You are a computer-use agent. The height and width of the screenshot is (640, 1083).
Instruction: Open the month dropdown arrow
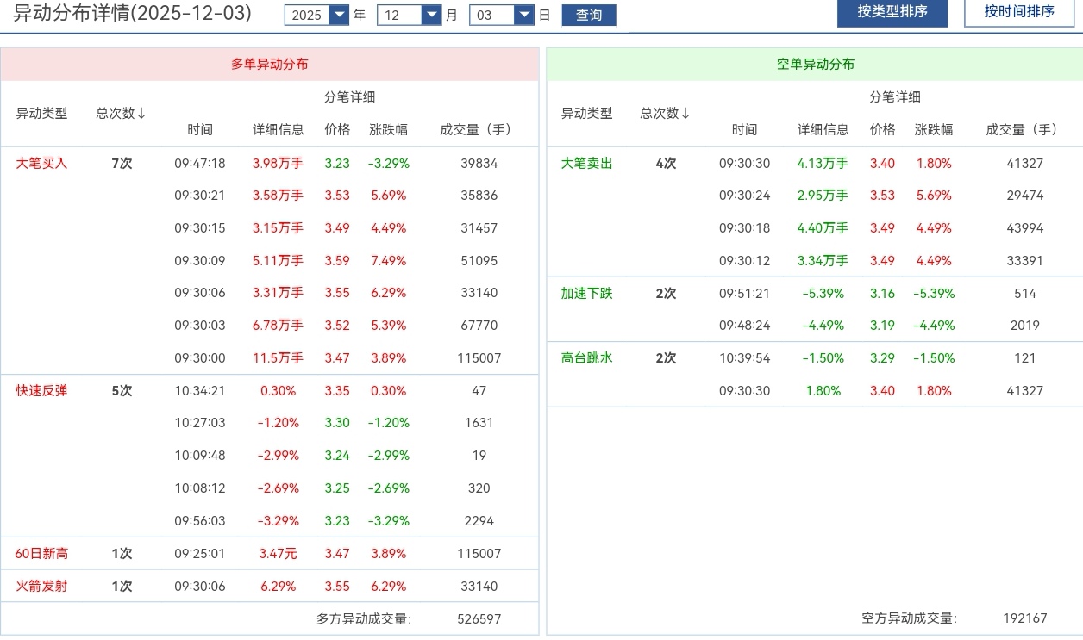coord(431,15)
